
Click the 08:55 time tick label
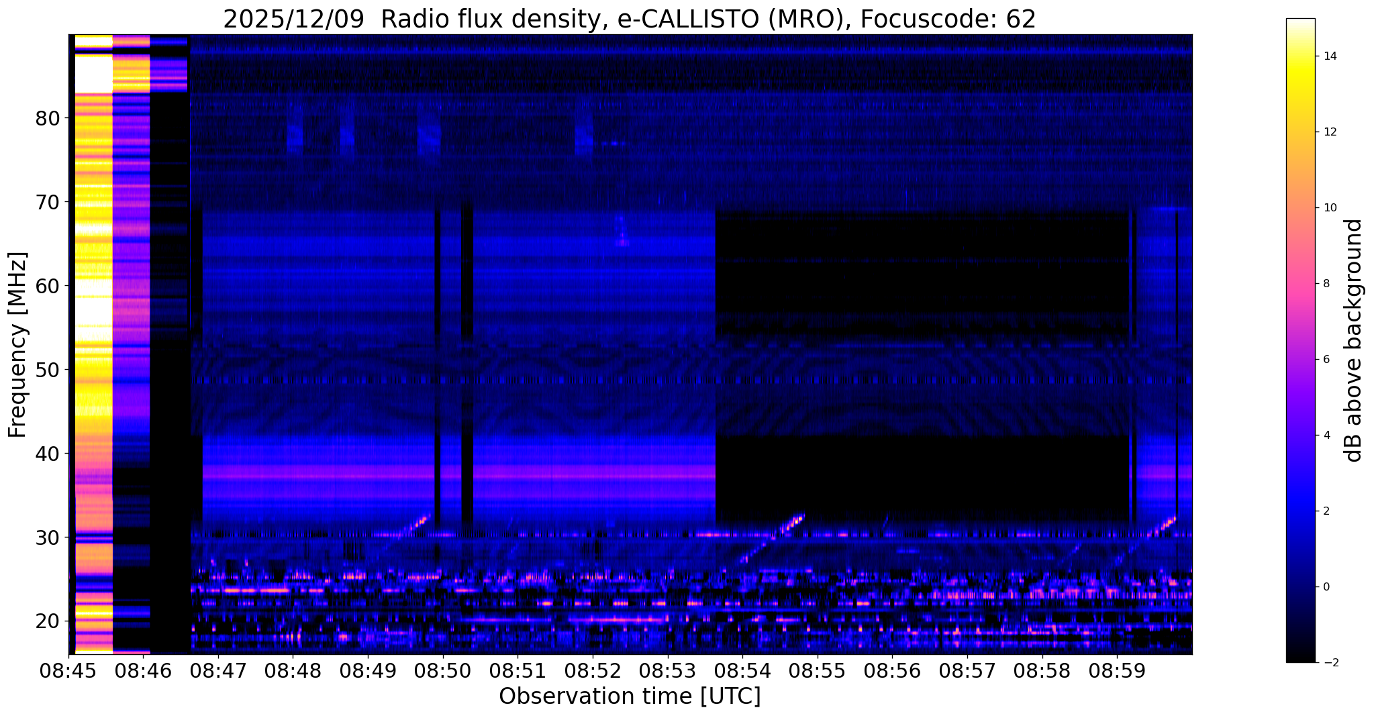(818, 670)
